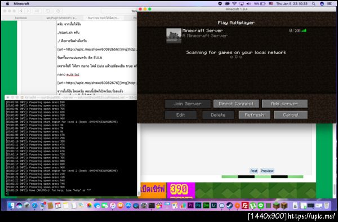
Task: Open Photos app in the Dock
Action: tap(89, 206)
